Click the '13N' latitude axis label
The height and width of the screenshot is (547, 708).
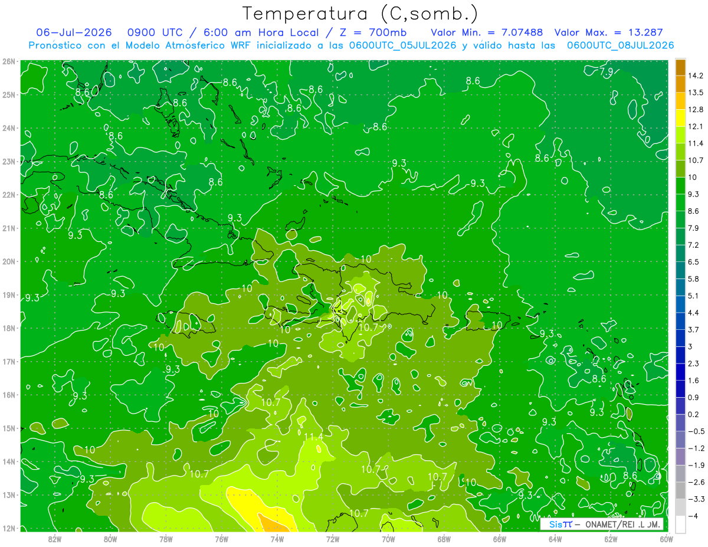[x=9, y=494]
